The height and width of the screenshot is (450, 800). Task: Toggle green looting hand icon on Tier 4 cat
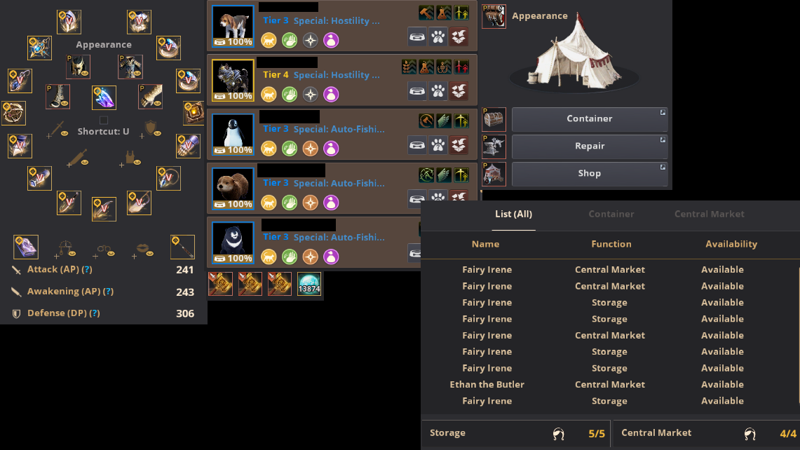click(290, 95)
